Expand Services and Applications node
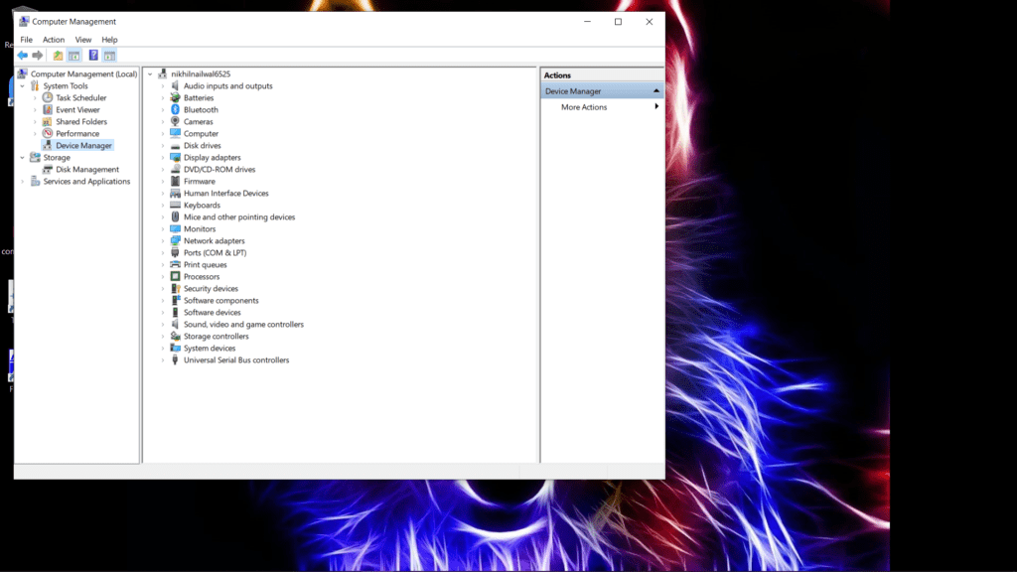1017x572 pixels. (23, 182)
